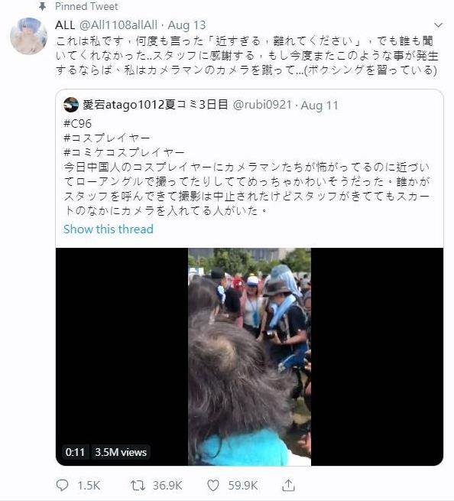The image size is (454, 501).
Task: Open the Aug 11 quoted tweet date
Action: tap(319, 105)
